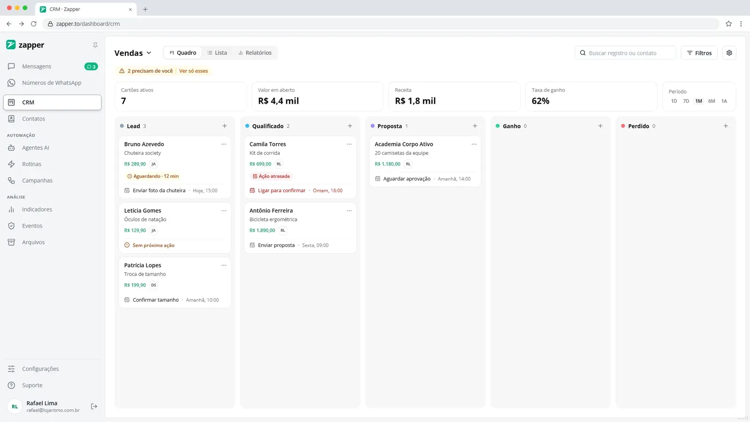Screen dimensions: 750x422
Task: Open options menu on Antônio Ferreira card
Action: point(349,211)
